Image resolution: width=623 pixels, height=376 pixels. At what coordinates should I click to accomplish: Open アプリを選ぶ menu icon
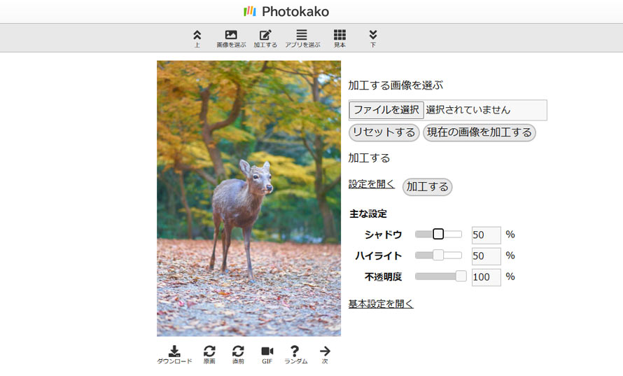click(302, 39)
